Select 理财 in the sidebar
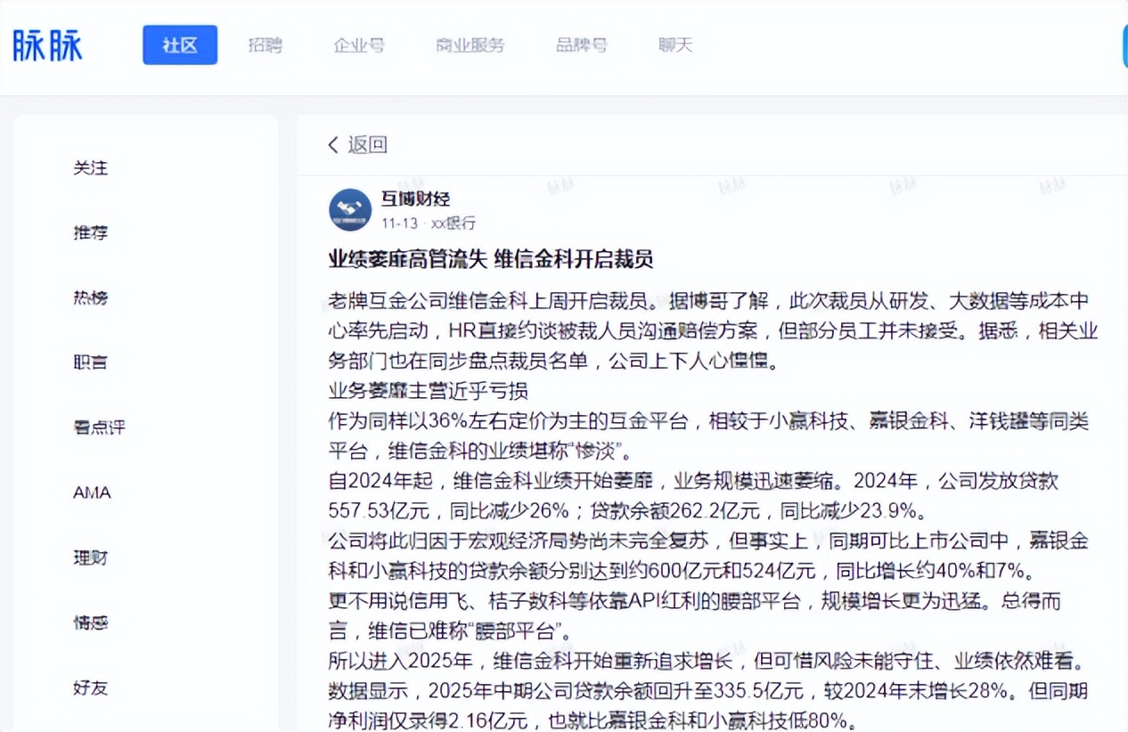Viewport: 1128px width, 732px height. tap(90, 557)
